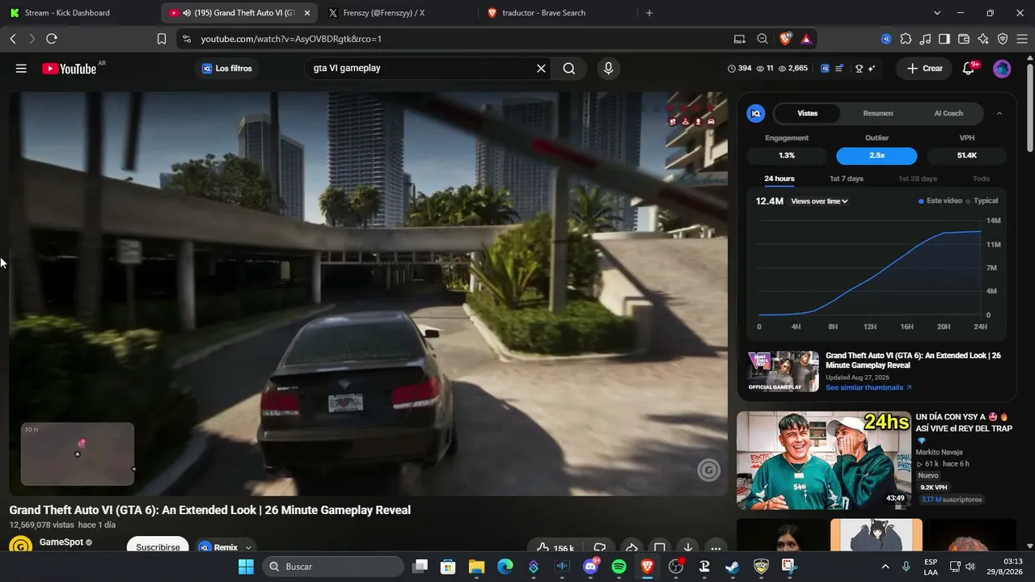Open the blue IQ icon in stats bar

(825, 69)
